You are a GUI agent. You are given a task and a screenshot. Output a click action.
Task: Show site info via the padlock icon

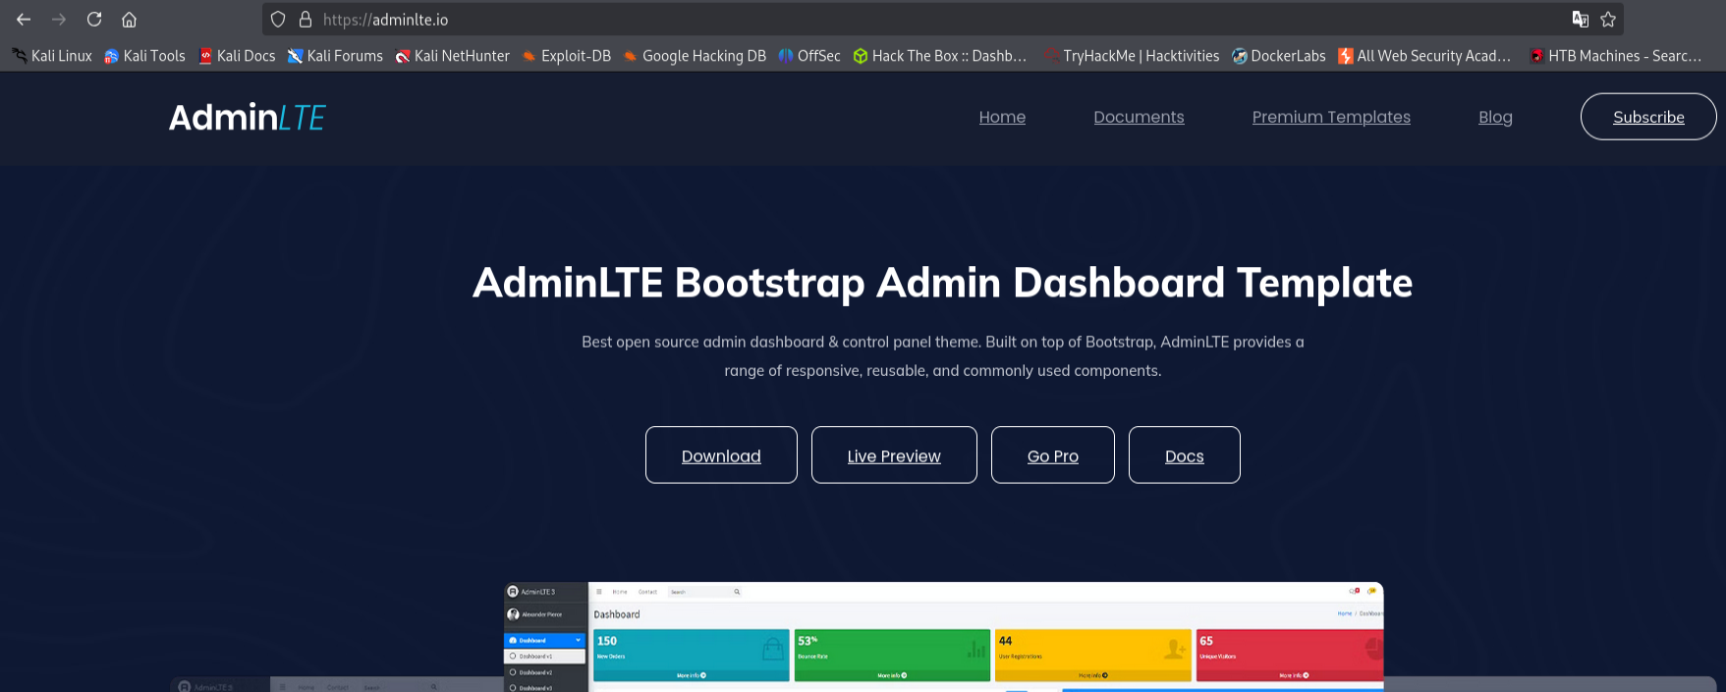306,20
